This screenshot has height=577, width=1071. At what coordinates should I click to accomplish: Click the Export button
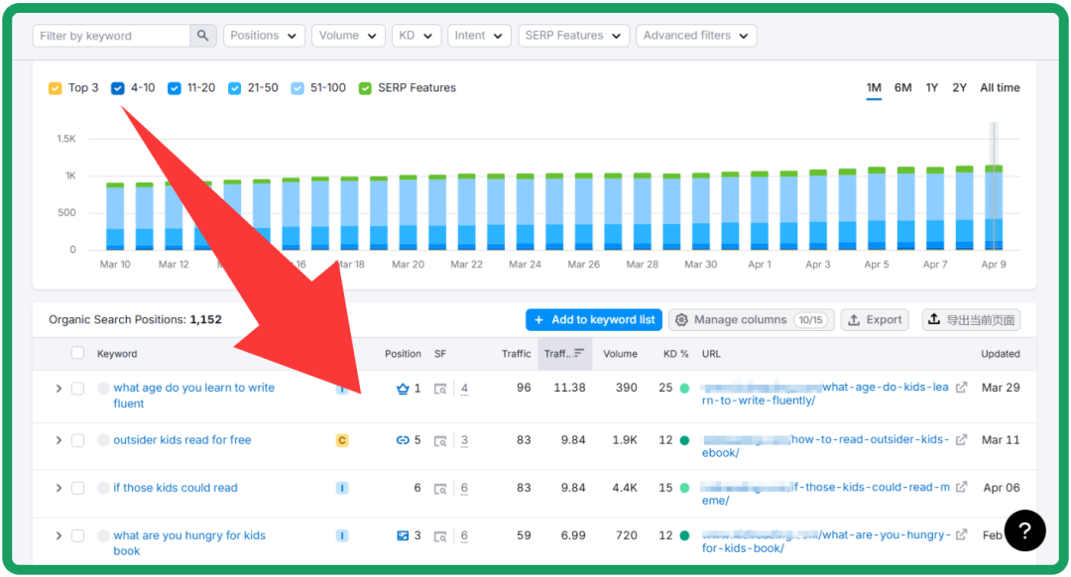tap(876, 320)
